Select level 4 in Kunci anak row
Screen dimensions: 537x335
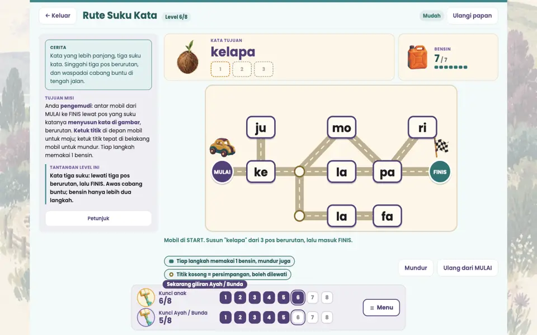tap(269, 298)
